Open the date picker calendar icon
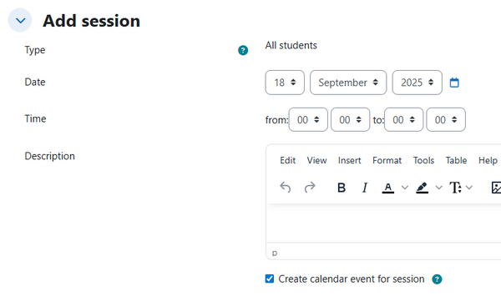This screenshot has width=501, height=301. tap(454, 83)
